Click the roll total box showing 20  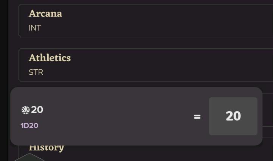233,116
